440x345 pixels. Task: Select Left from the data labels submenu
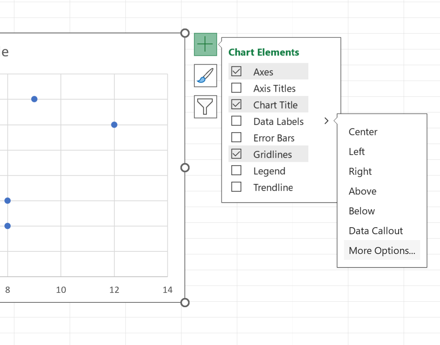[356, 152]
